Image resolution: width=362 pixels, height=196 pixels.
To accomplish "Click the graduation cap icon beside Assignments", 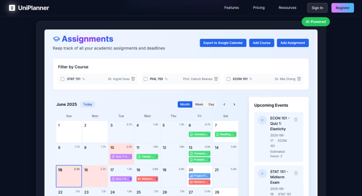I will [56, 39].
